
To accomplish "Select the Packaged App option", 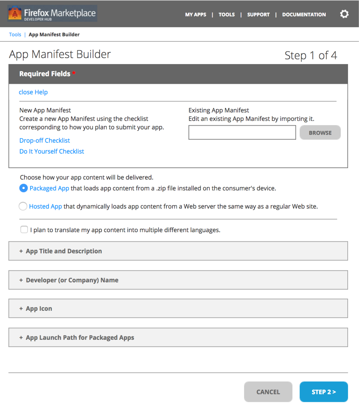I will click(x=23, y=188).
